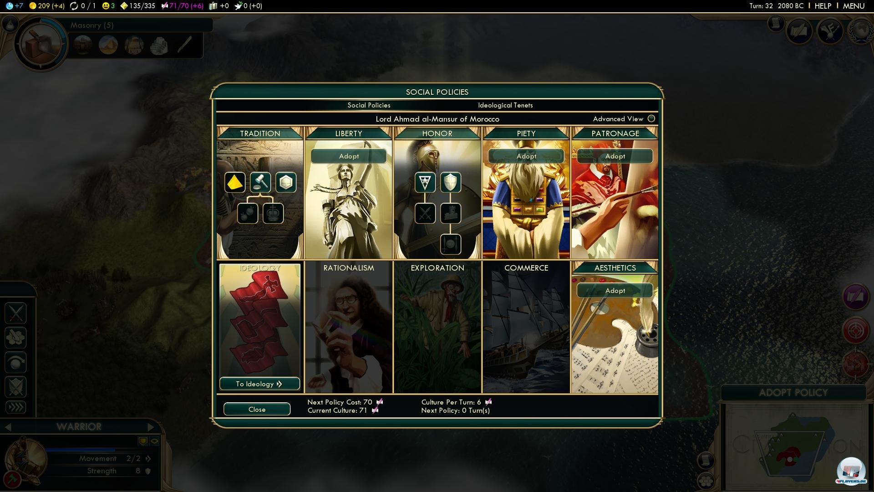Click the next unit arrow beside WARRIOR

point(151,427)
